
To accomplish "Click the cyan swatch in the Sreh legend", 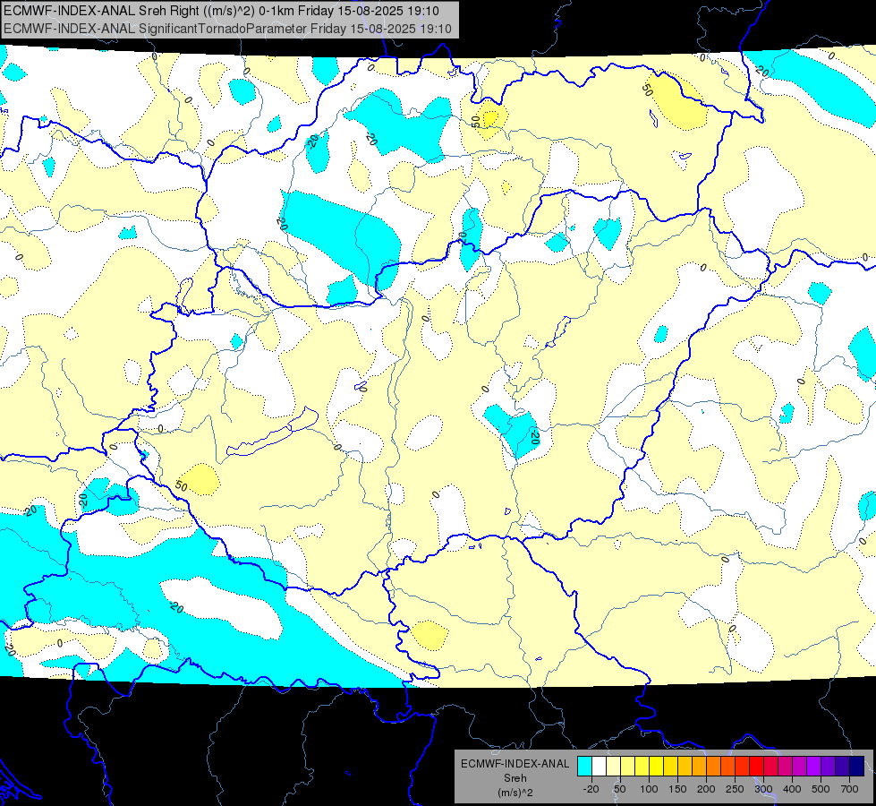I will pos(585,766).
